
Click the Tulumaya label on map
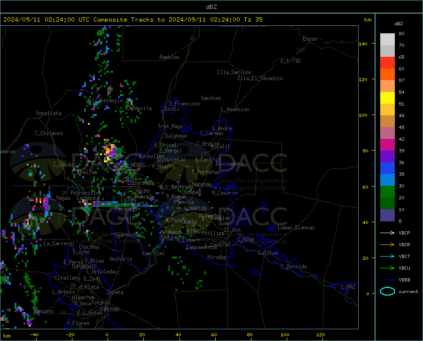176,136
